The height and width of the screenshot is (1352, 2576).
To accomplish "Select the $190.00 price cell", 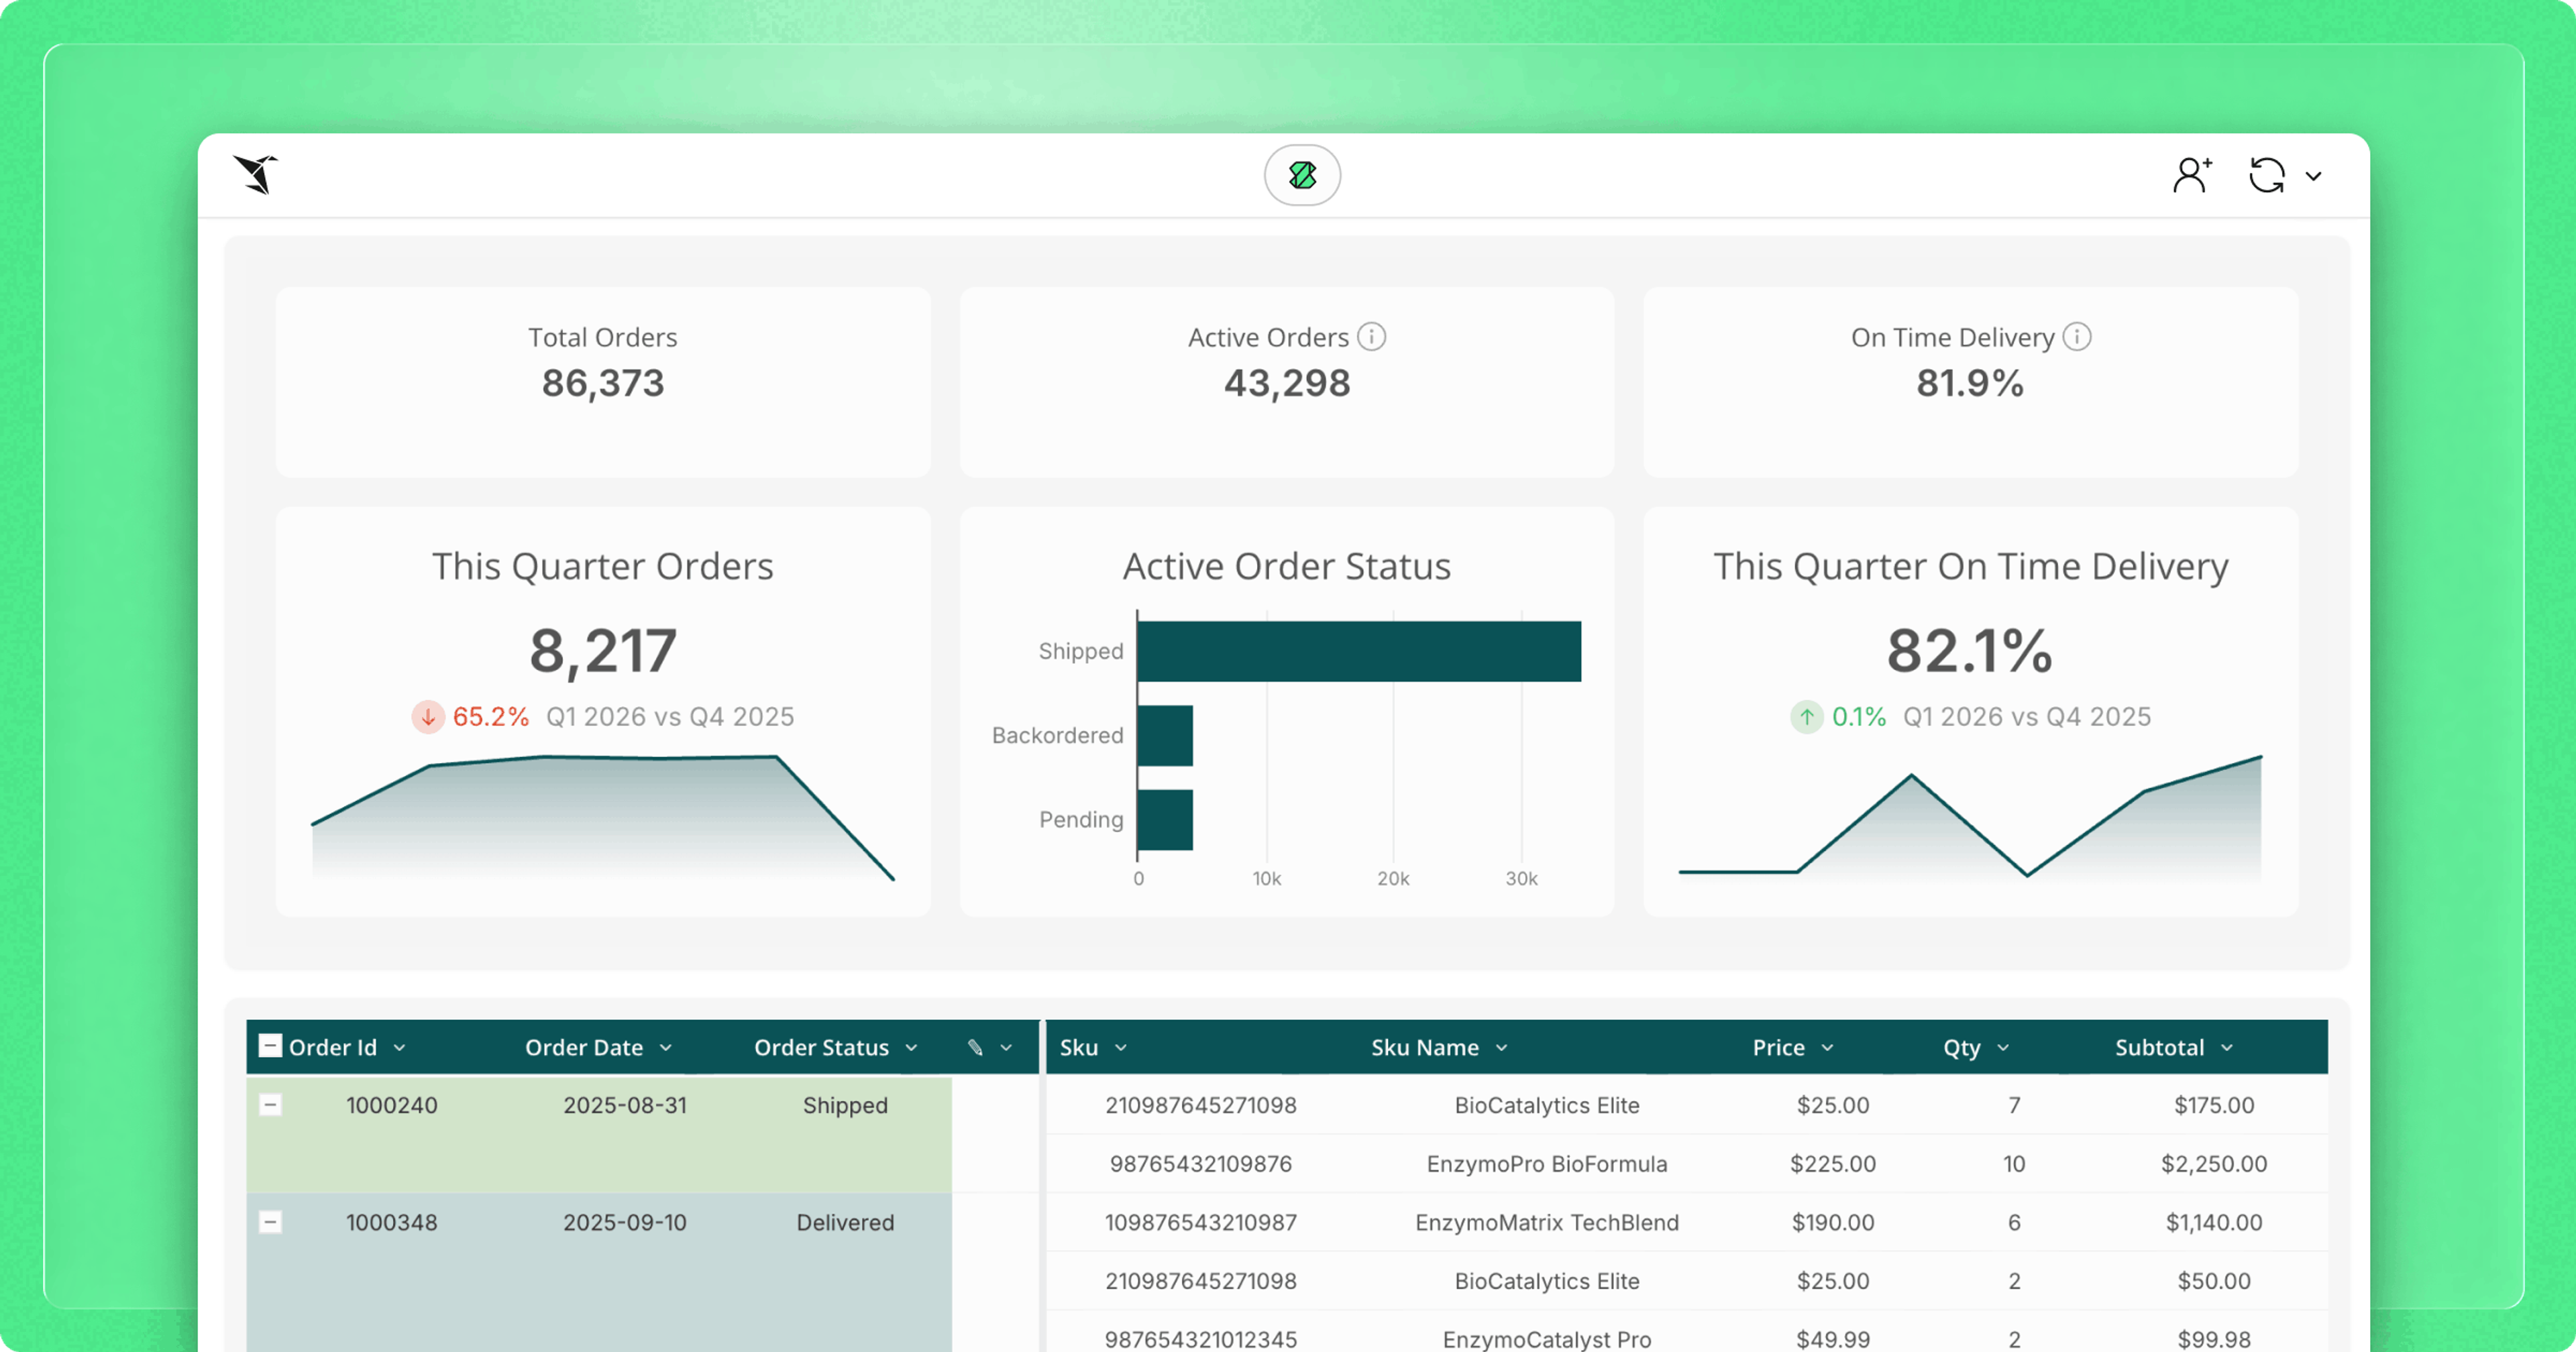I will 1832,1222.
